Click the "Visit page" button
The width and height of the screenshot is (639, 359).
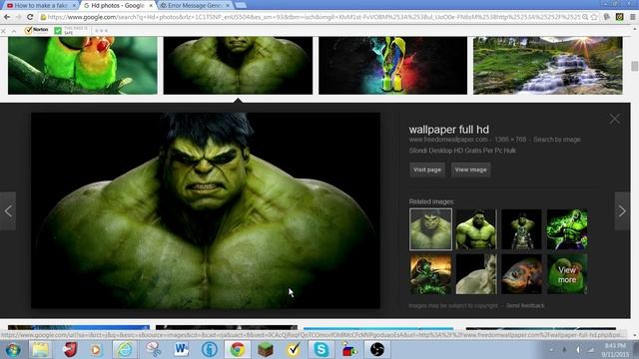[x=427, y=170]
